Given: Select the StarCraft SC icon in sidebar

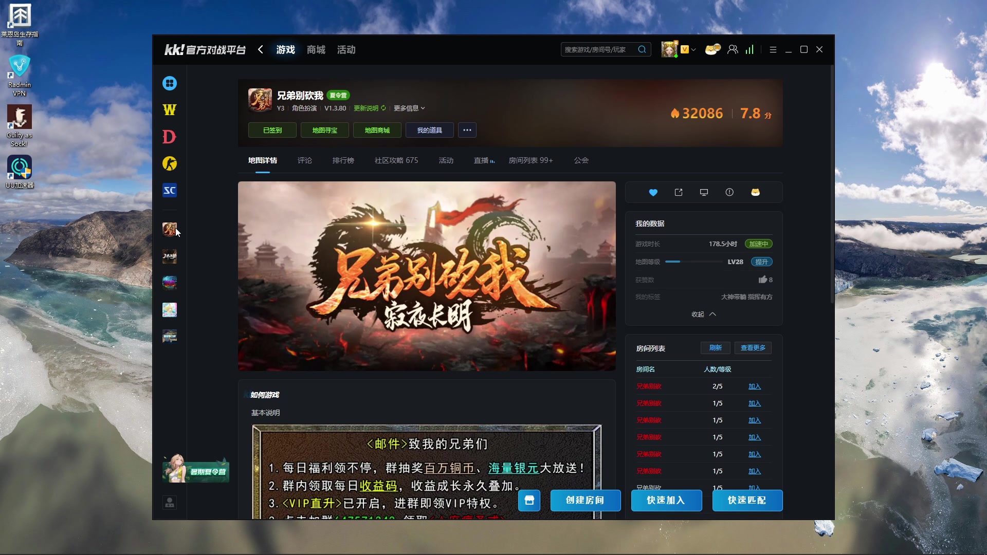Looking at the screenshot, I should tap(170, 191).
